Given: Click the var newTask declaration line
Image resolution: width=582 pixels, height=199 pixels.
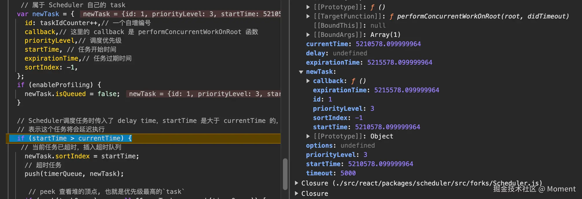Looking at the screenshot, I should pyautogui.click(x=45, y=14).
